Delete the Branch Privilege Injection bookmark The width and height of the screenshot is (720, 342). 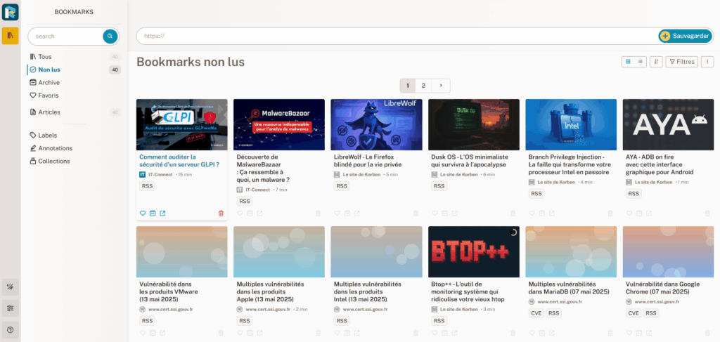pyautogui.click(x=610, y=213)
